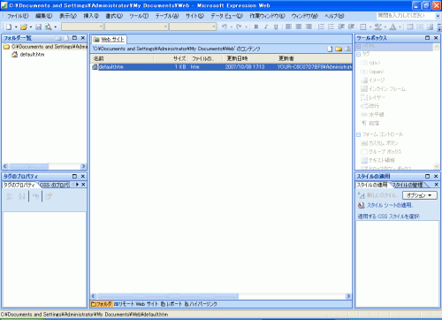
Task: Open the テーブル menu
Action: click(167, 16)
